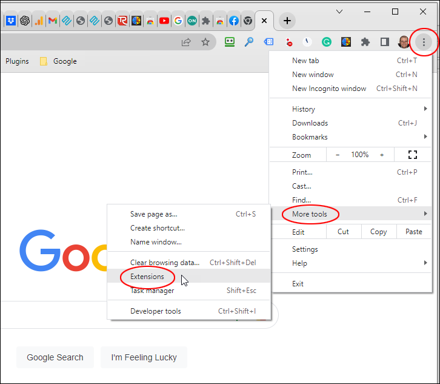Screen dimensions: 440x384
Task: Click the three-dot Chrome menu button
Action: (x=424, y=42)
